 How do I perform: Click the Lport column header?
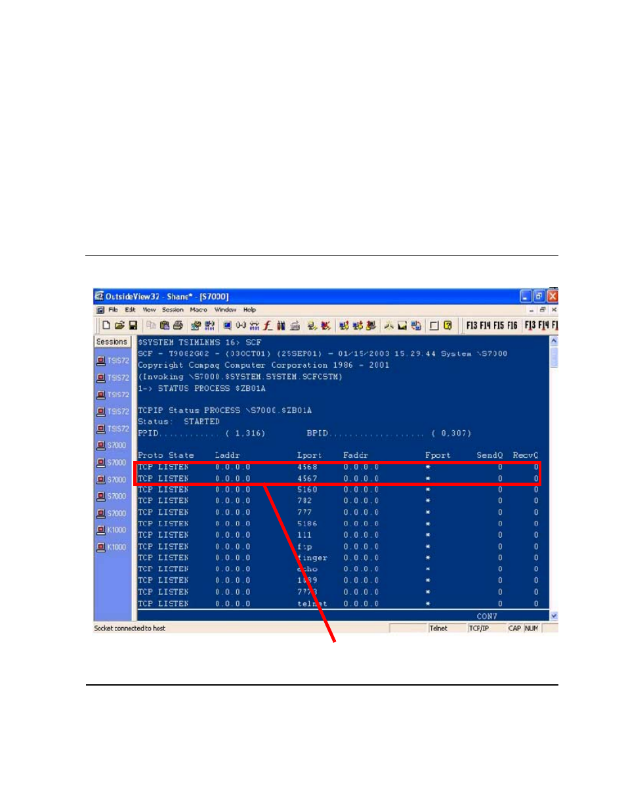pos(310,456)
